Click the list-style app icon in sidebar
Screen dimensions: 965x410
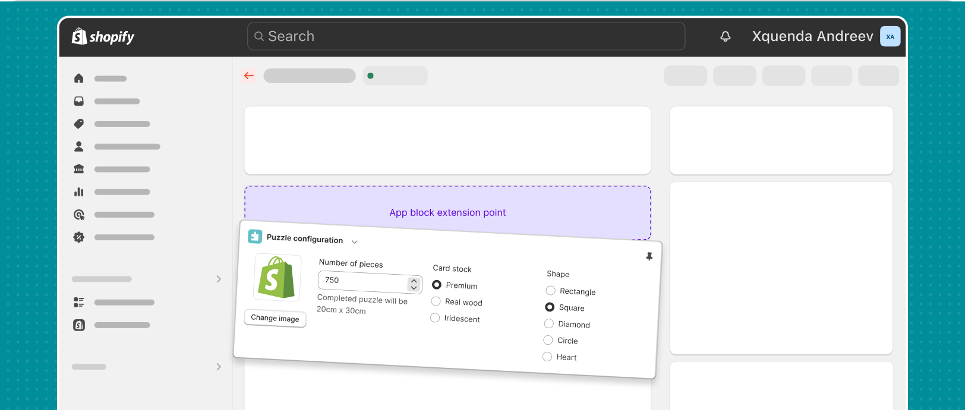(79, 303)
